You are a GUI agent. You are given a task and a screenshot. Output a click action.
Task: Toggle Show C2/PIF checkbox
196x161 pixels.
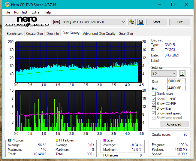(x=154, y=103)
